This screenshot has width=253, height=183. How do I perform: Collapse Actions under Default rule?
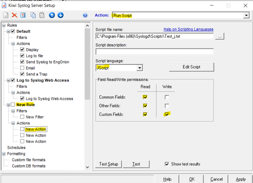coord(13,44)
